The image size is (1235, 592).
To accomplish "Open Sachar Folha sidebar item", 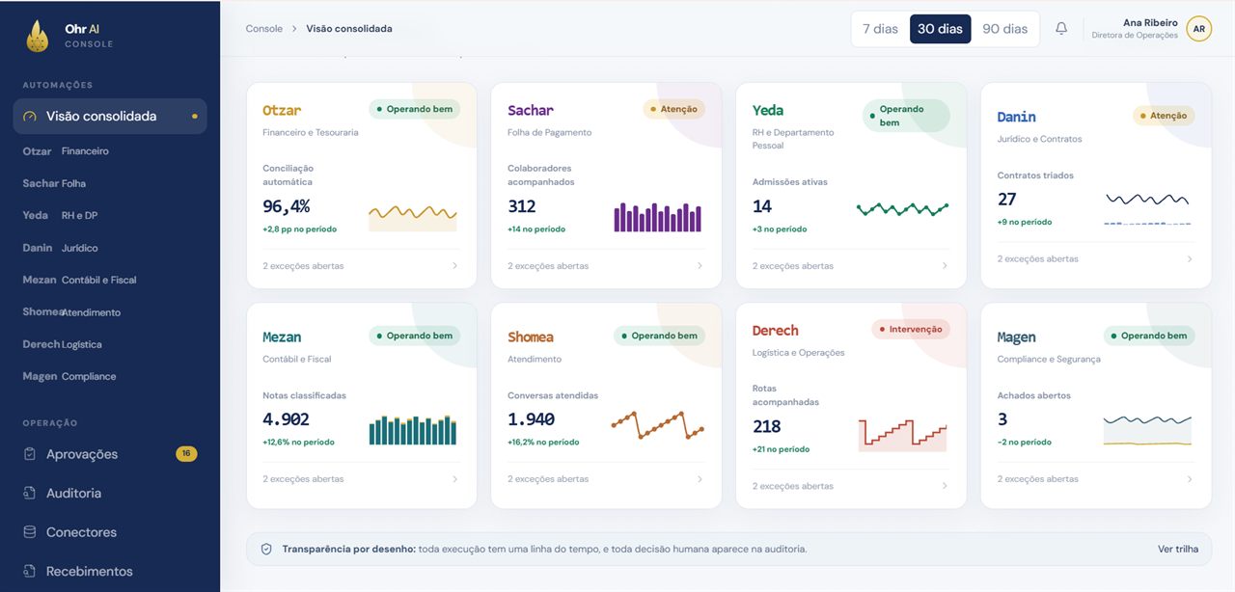I will coord(110,183).
